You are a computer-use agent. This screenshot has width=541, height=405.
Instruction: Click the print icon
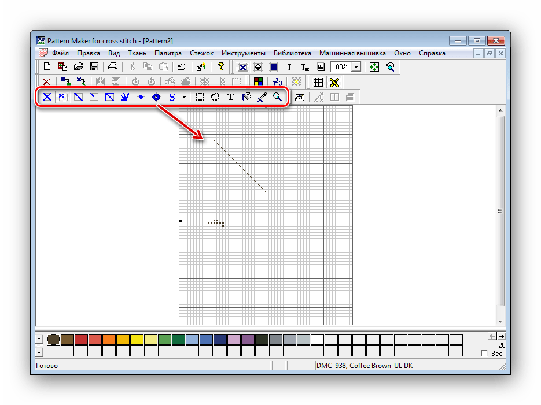click(x=113, y=67)
